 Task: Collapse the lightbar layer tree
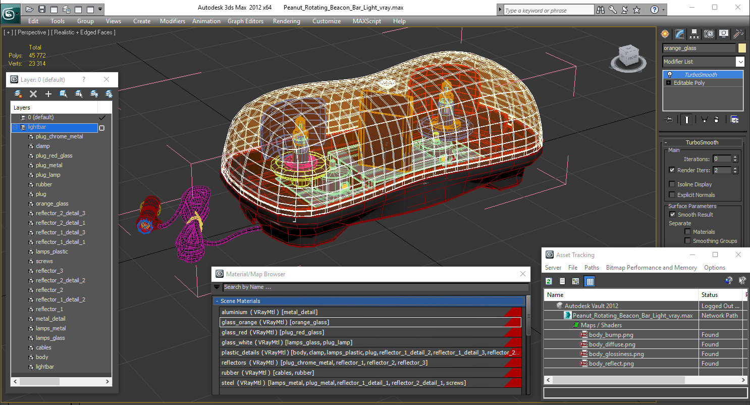point(15,127)
